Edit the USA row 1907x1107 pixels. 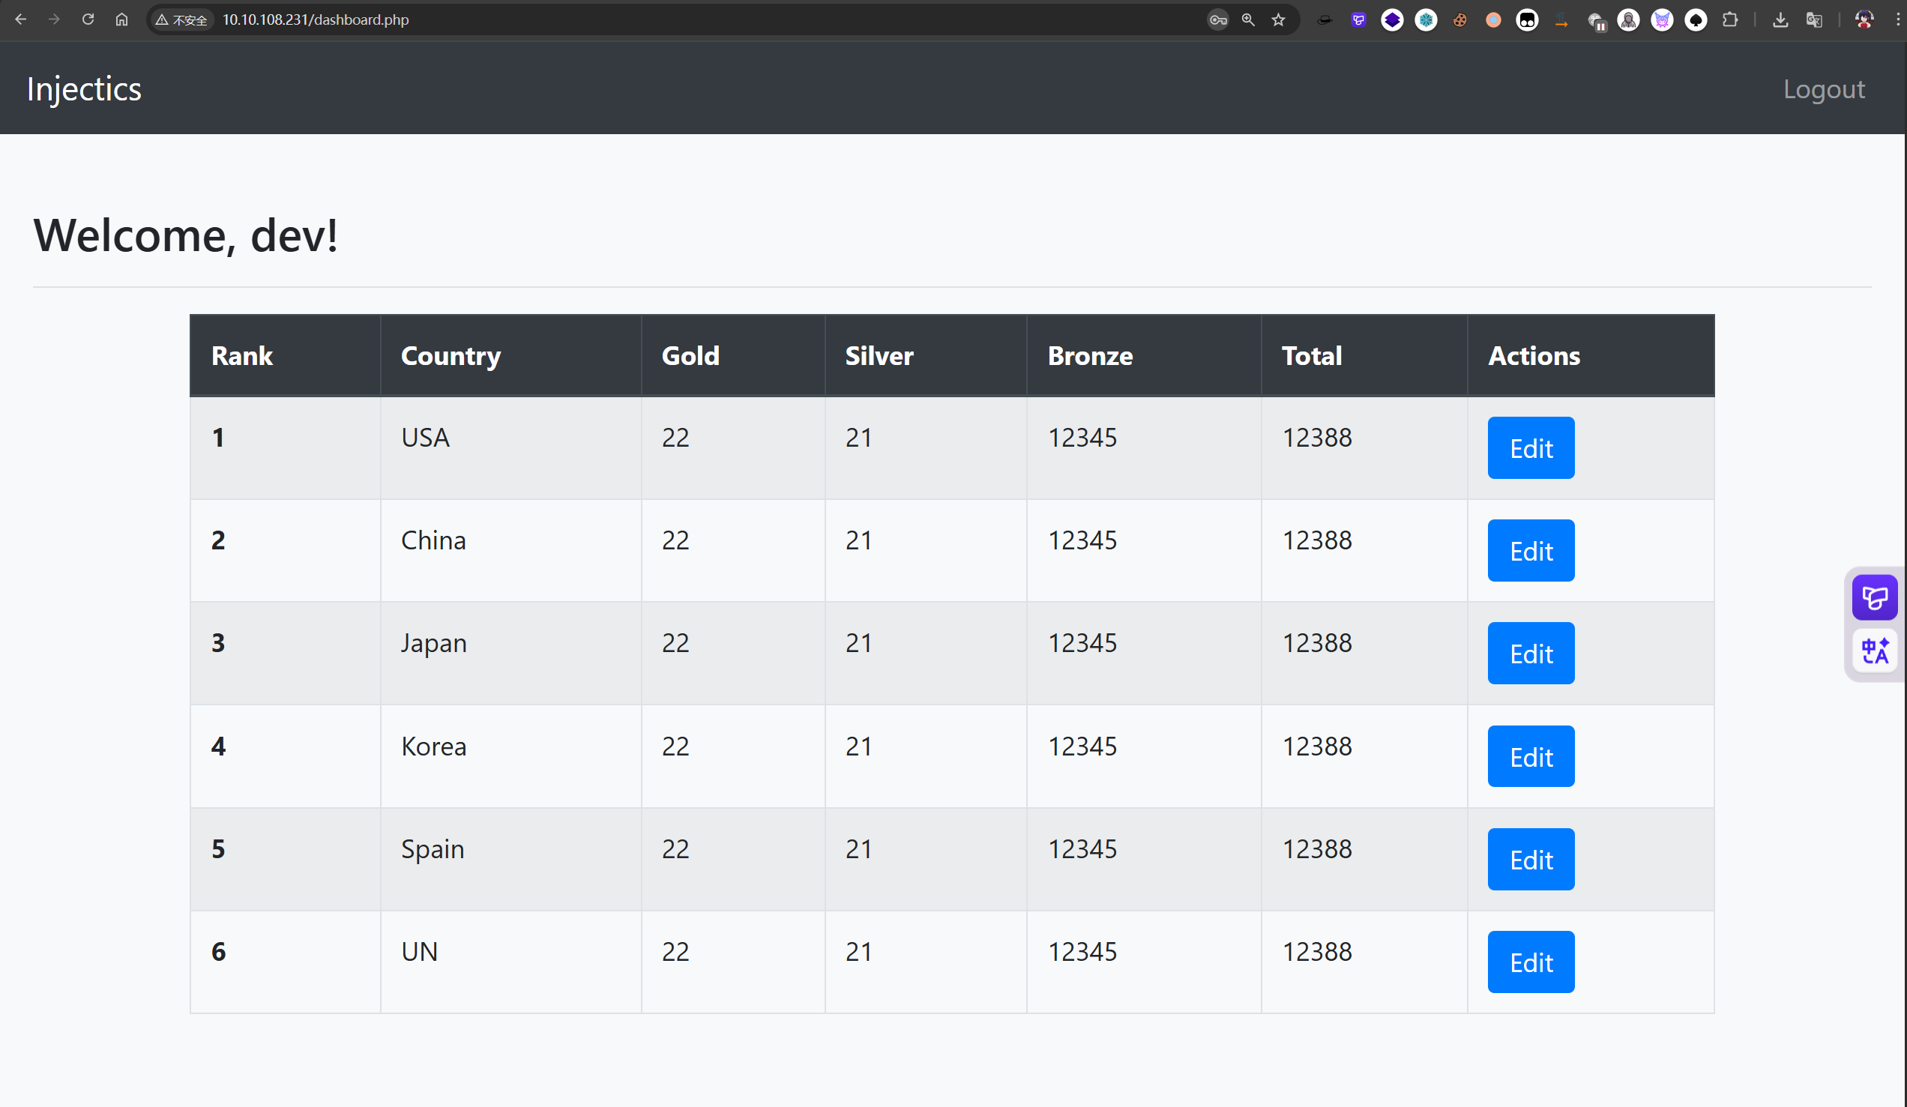pyautogui.click(x=1530, y=448)
